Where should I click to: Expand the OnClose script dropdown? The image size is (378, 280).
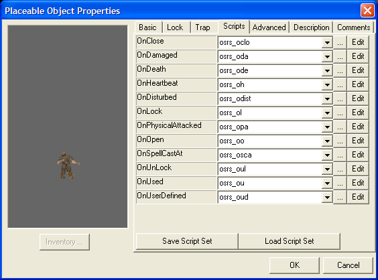pos(327,43)
